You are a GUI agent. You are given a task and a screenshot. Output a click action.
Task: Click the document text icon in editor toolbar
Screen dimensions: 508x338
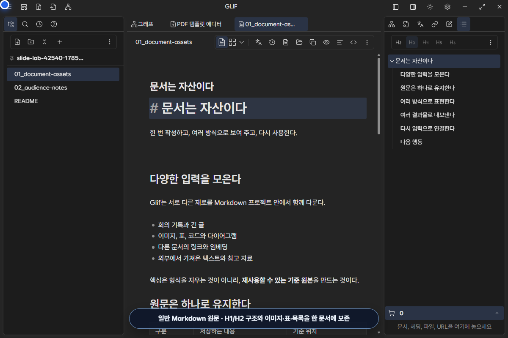286,42
